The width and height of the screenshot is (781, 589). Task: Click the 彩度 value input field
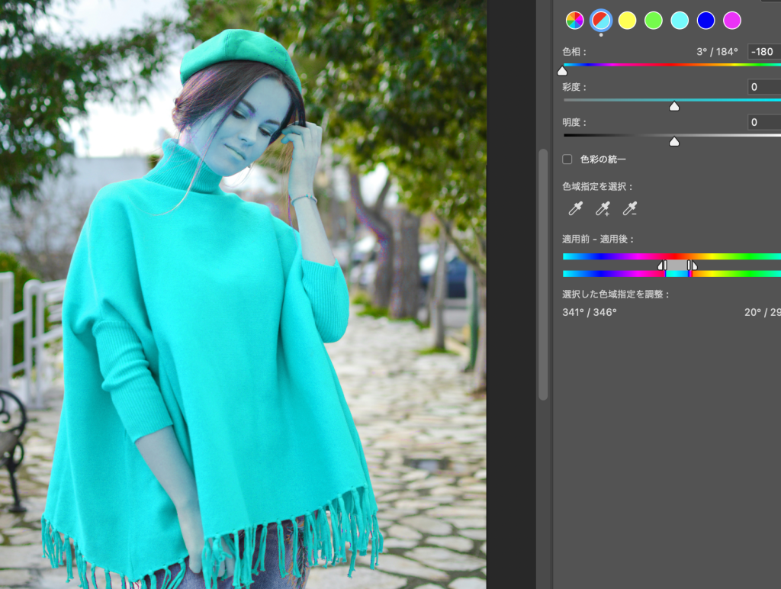tap(763, 87)
